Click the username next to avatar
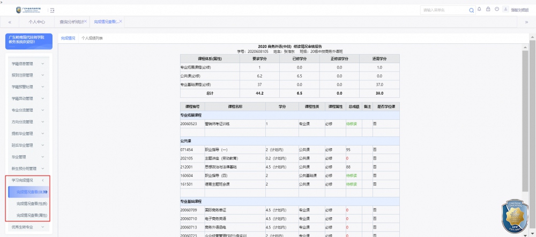 pyautogui.click(x=519, y=10)
